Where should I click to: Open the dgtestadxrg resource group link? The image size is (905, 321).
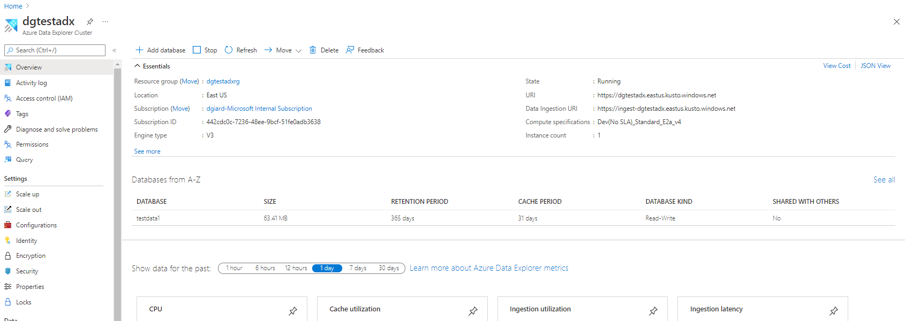coord(223,81)
